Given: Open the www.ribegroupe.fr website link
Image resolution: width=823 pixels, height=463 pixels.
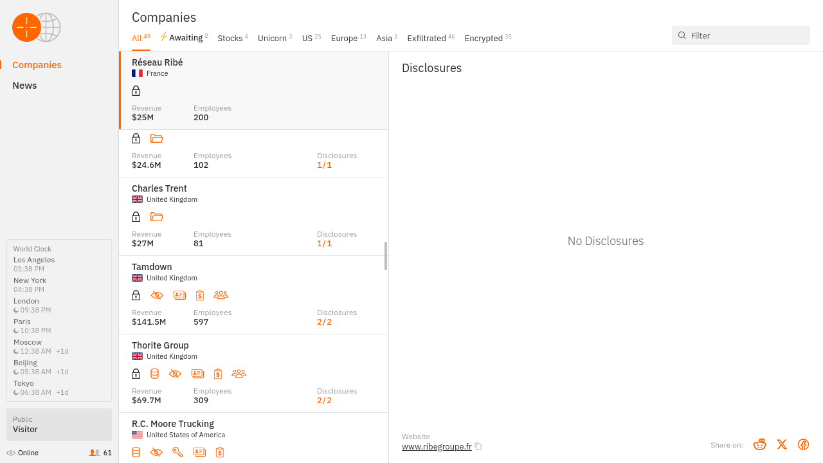Looking at the screenshot, I should (x=437, y=446).
